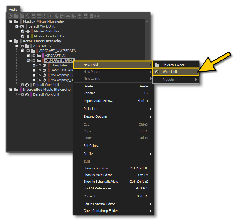Choose Physical Folder from the submenu

[176, 65]
